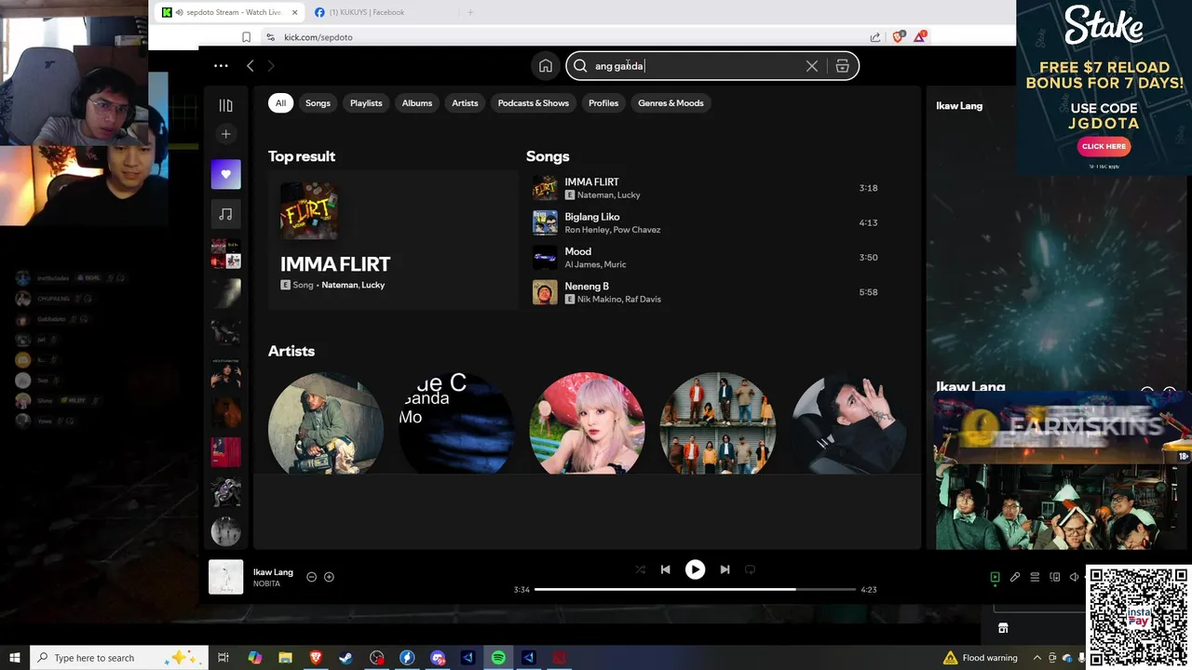Bookmark page with the bookmark icon
1192x670 pixels.
click(x=246, y=37)
